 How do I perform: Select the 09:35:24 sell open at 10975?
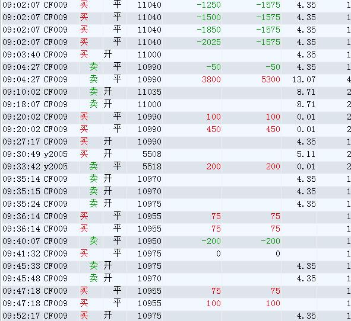click(x=176, y=204)
